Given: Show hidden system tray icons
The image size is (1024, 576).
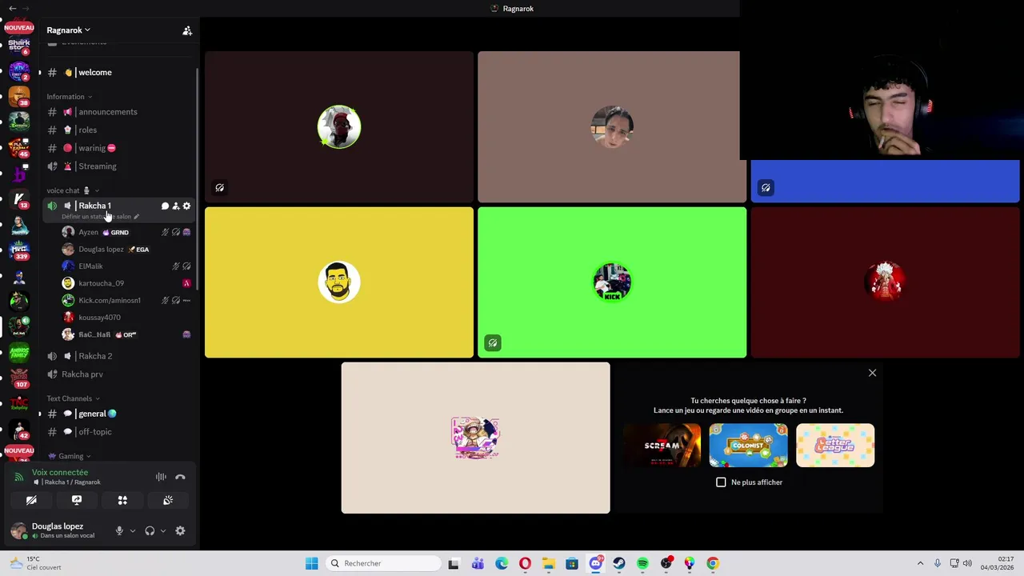Looking at the screenshot, I should [x=920, y=563].
